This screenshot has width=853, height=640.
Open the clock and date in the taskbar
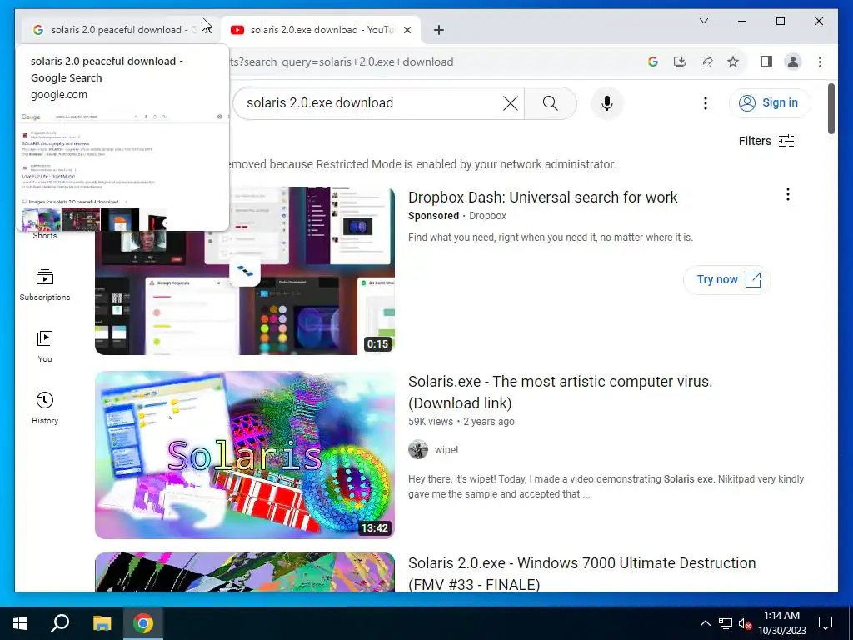tap(781, 623)
